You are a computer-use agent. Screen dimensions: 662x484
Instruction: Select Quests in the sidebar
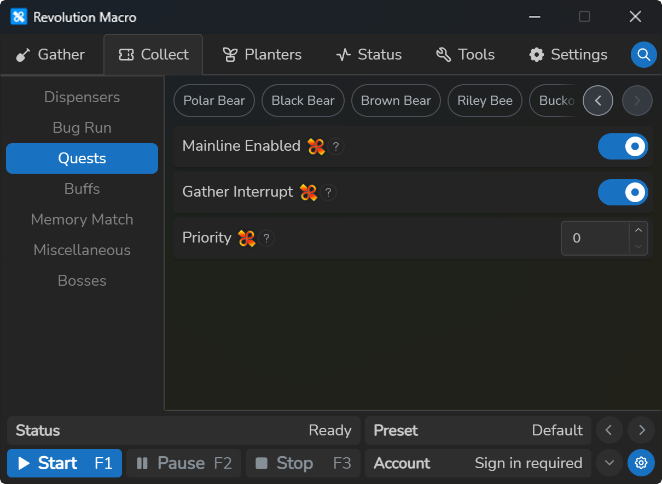point(82,158)
